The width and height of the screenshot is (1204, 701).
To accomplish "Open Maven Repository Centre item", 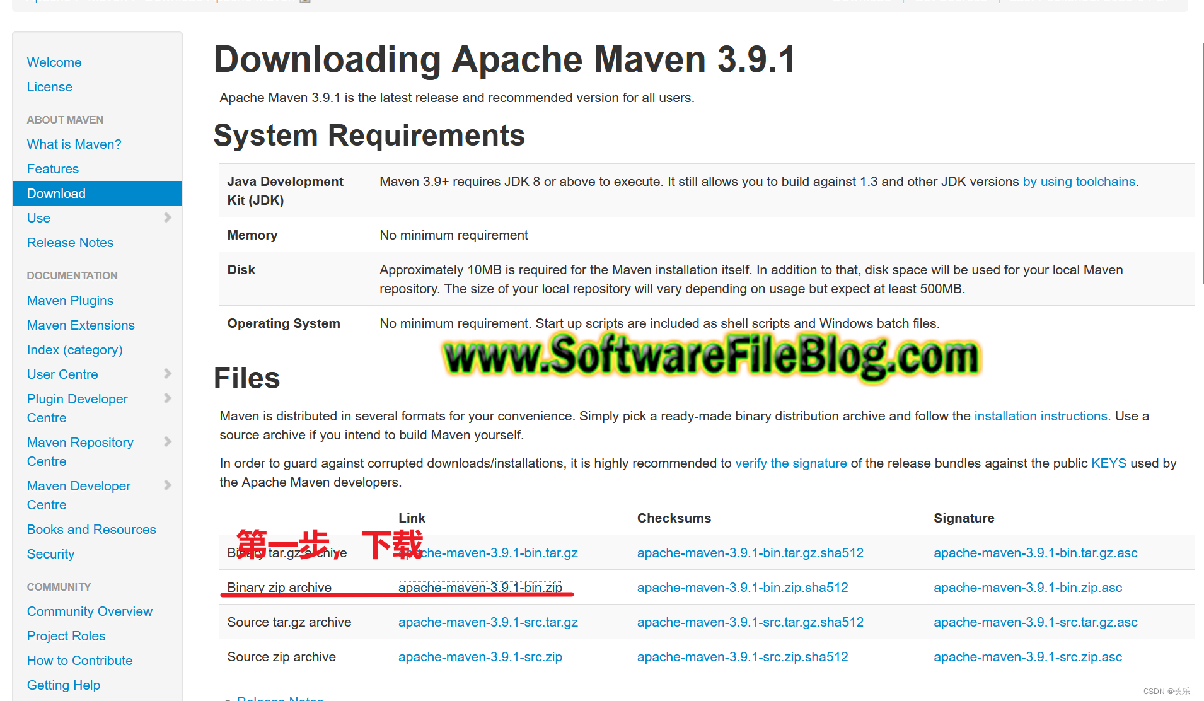I will (80, 452).
